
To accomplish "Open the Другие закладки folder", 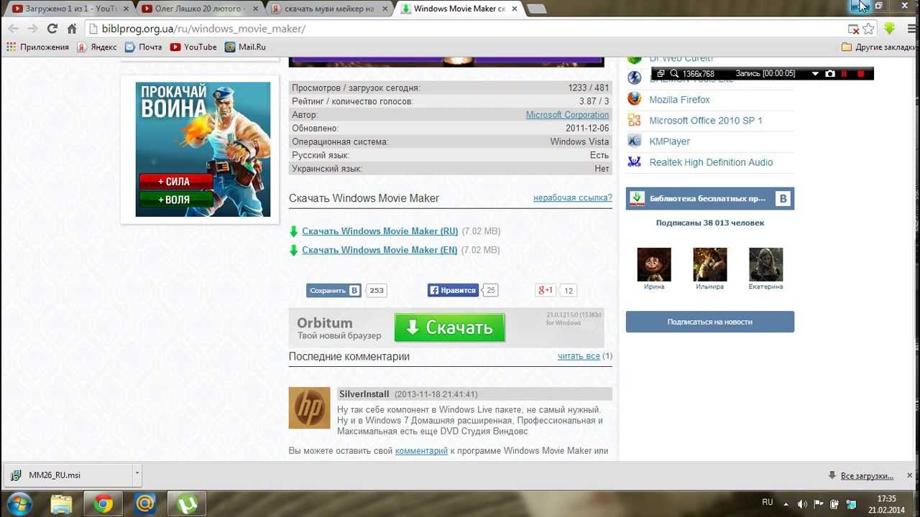I will coord(879,47).
